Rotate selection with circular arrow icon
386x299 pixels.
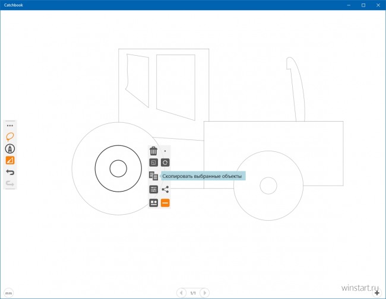(x=165, y=163)
